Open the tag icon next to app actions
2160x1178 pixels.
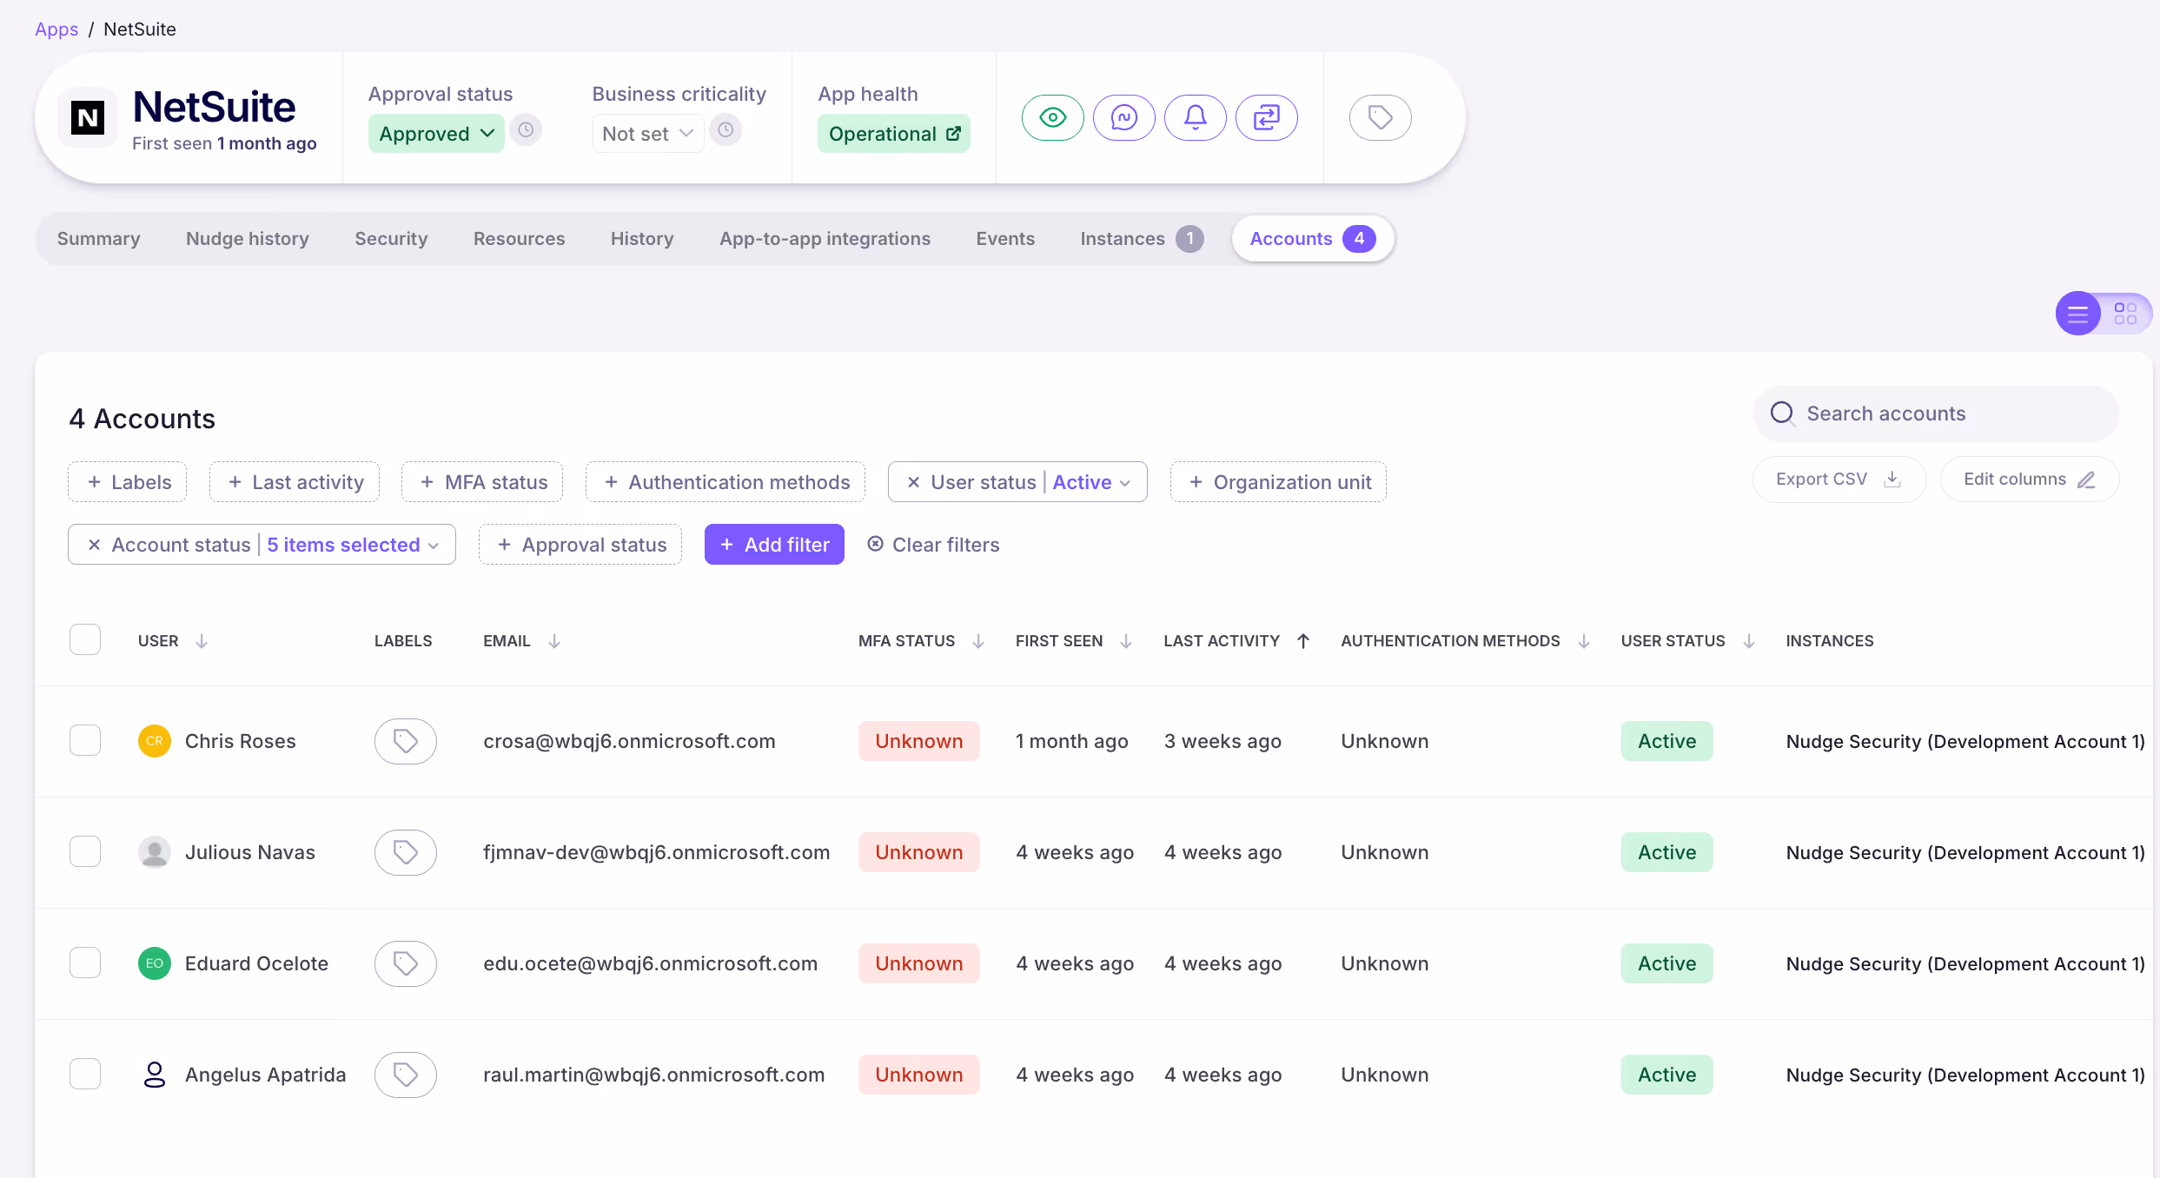[x=1380, y=117]
